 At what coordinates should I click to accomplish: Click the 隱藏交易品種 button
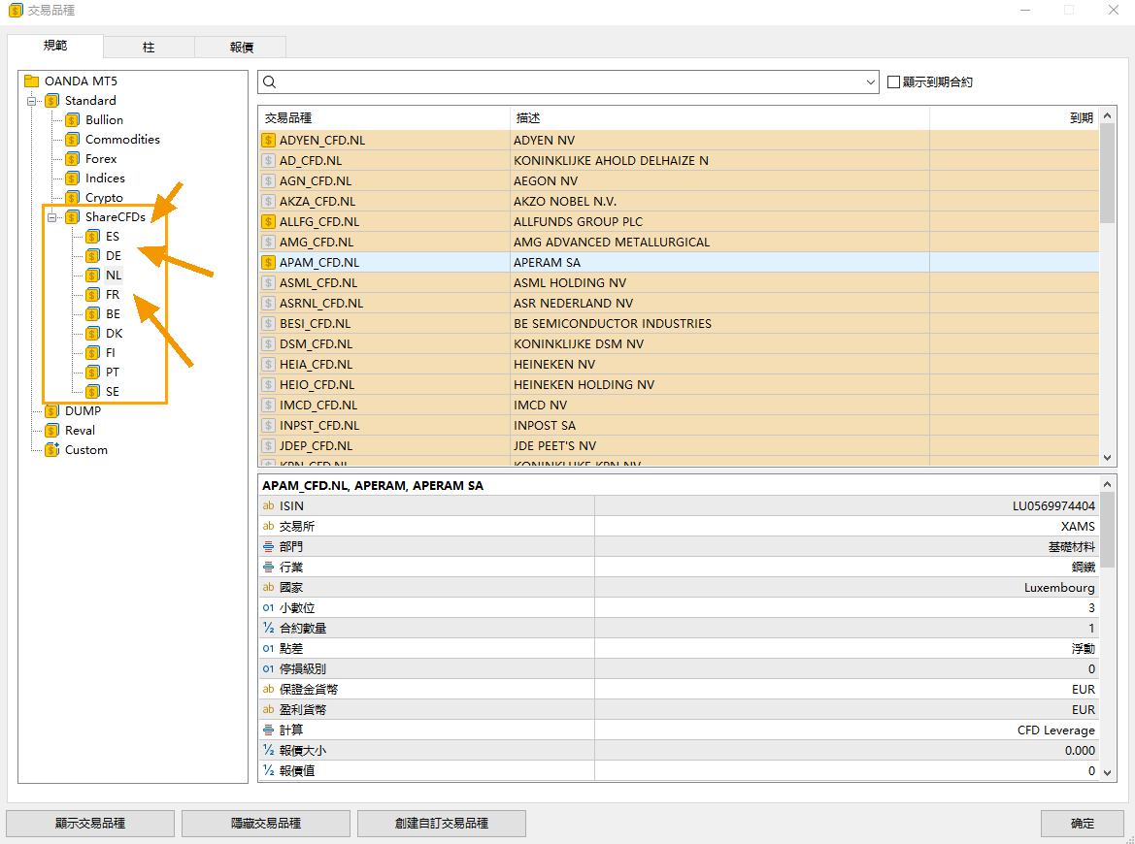click(x=266, y=823)
